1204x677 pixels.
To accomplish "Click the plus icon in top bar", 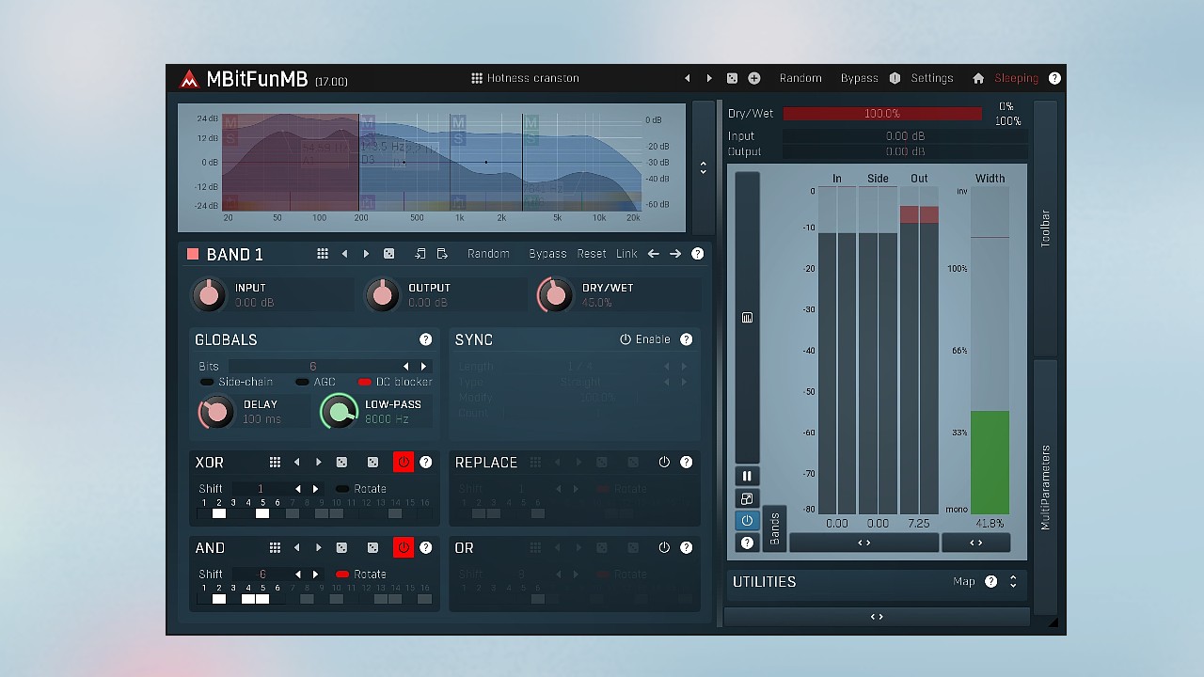I will point(754,78).
